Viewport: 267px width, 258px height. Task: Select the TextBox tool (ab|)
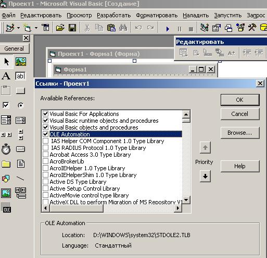coord(20,76)
